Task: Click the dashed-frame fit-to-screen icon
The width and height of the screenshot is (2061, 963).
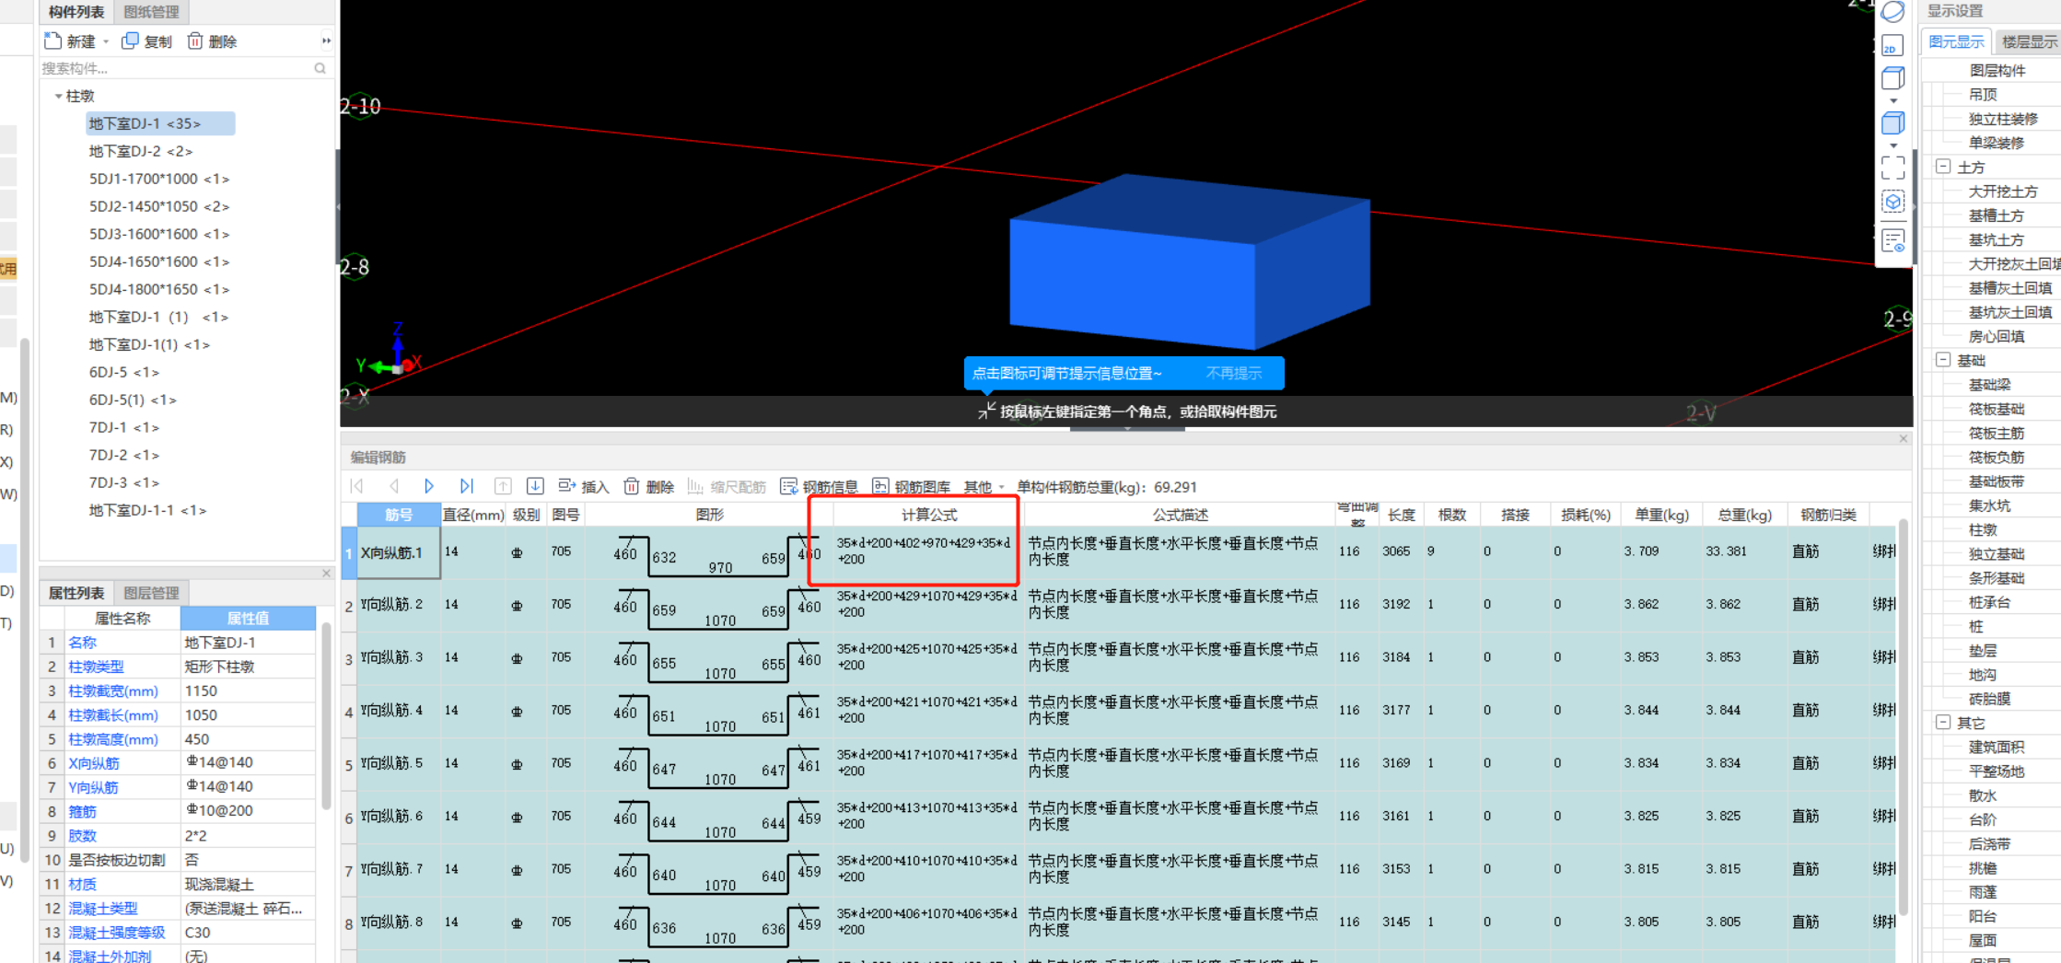Action: pyautogui.click(x=1892, y=167)
